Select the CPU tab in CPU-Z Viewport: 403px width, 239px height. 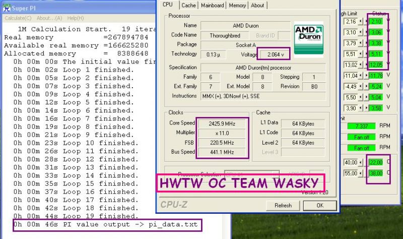(x=168, y=5)
